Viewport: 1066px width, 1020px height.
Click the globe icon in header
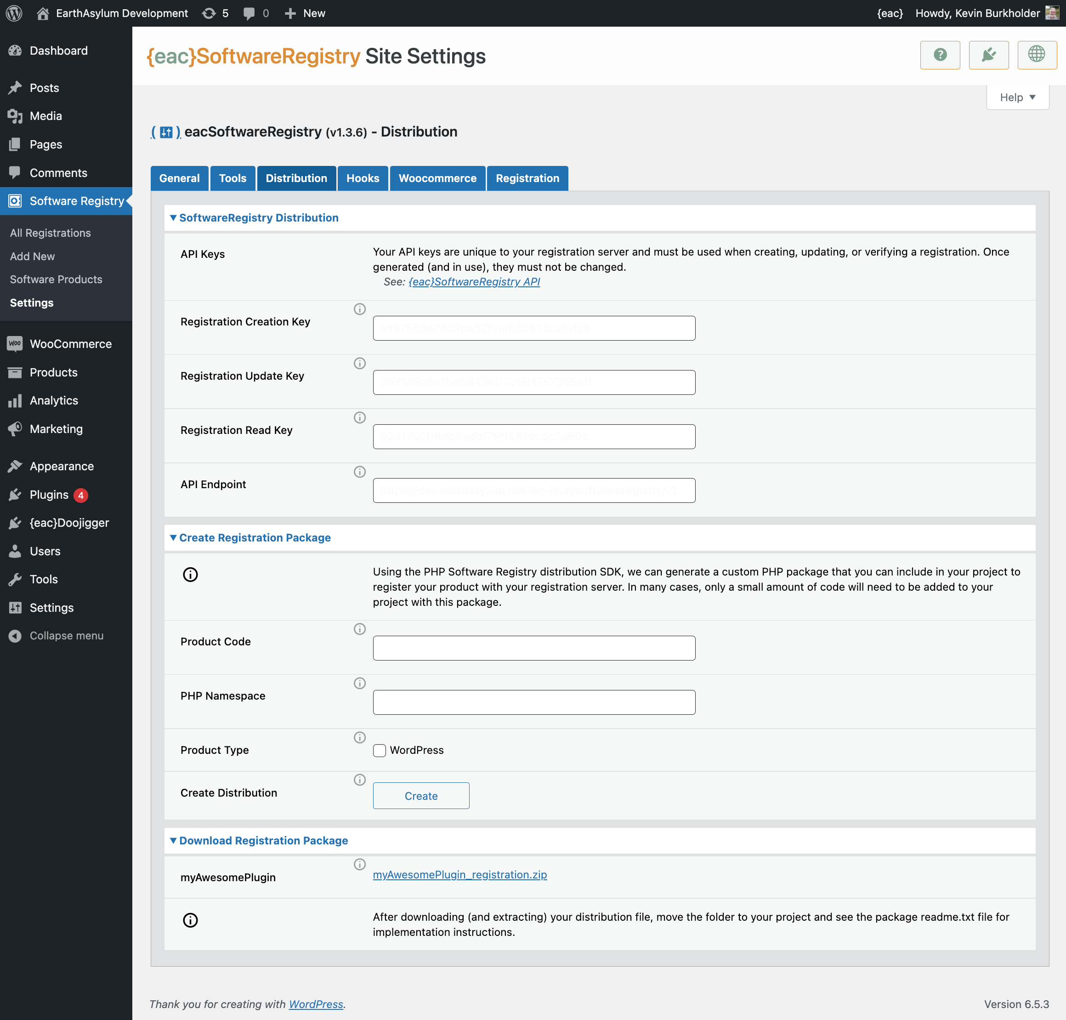pos(1036,55)
